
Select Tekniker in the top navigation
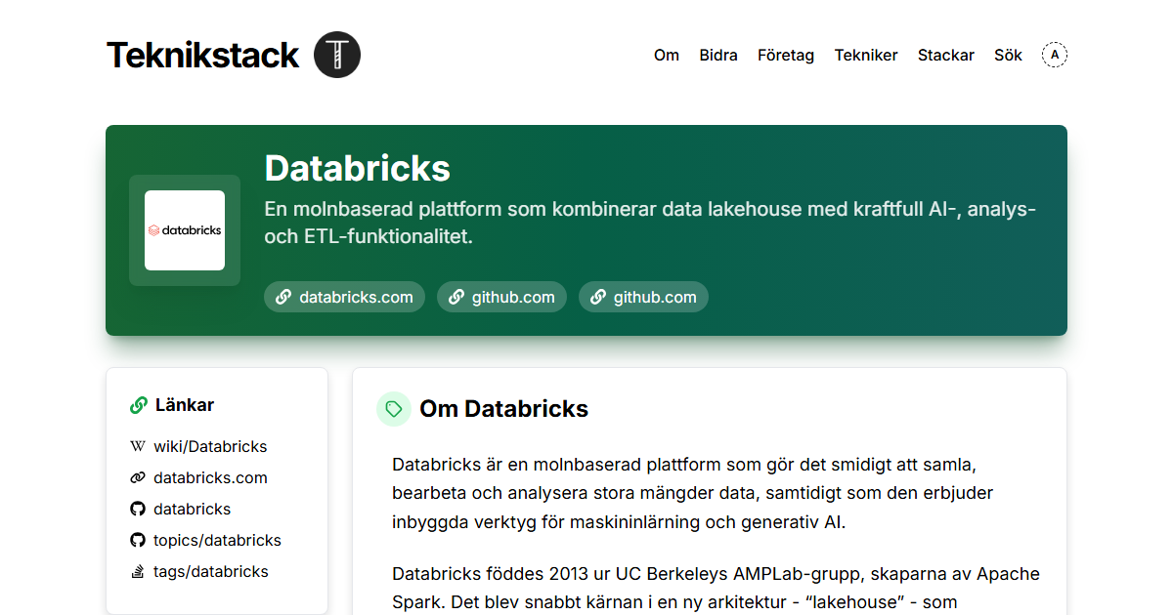866,55
